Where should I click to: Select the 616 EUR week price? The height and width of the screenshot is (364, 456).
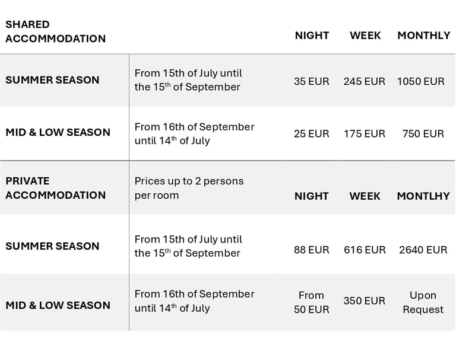pos(365,250)
